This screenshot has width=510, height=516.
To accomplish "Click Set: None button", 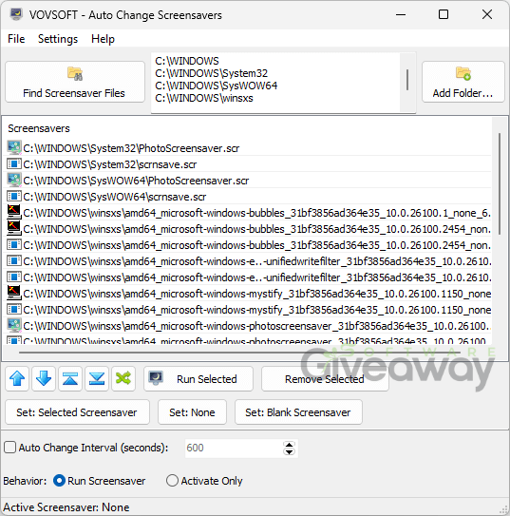I will tap(192, 412).
